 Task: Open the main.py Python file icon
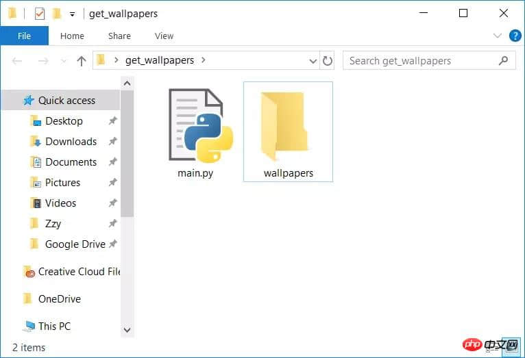(201, 126)
